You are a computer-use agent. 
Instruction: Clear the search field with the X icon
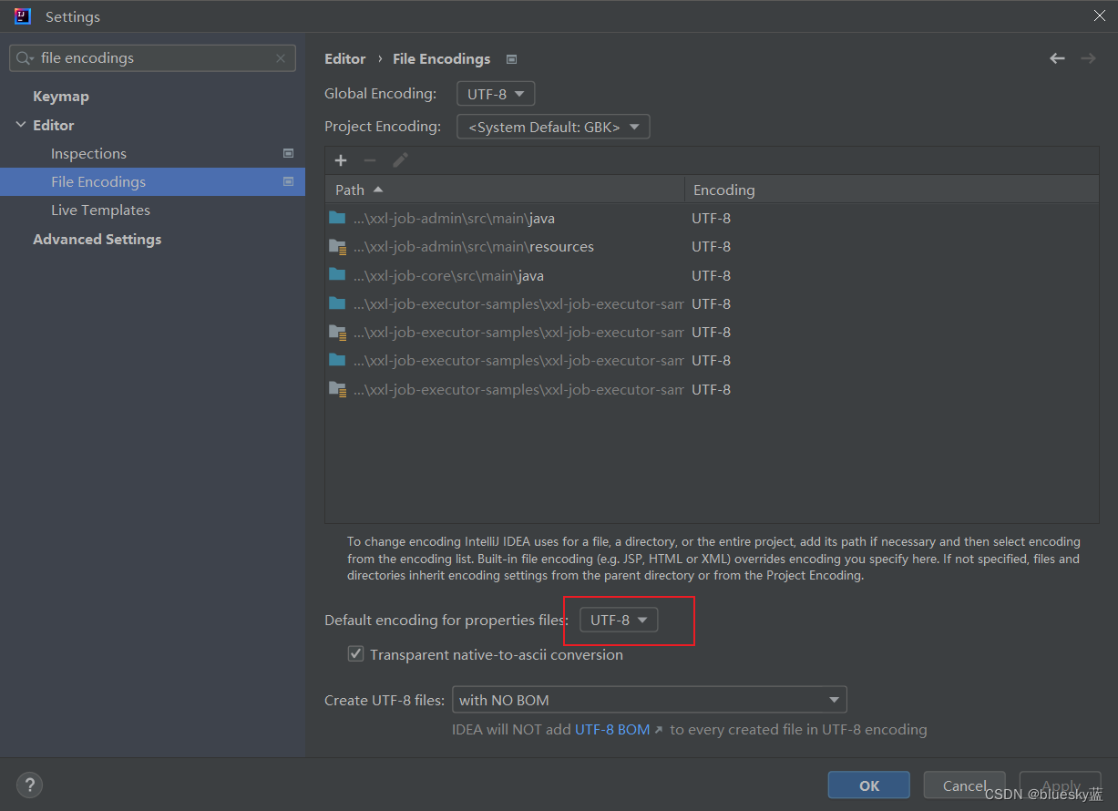point(281,58)
